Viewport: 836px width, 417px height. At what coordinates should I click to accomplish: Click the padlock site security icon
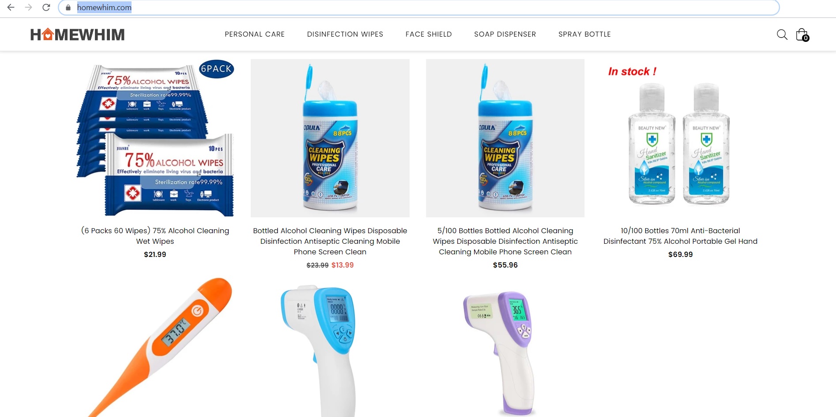(68, 7)
